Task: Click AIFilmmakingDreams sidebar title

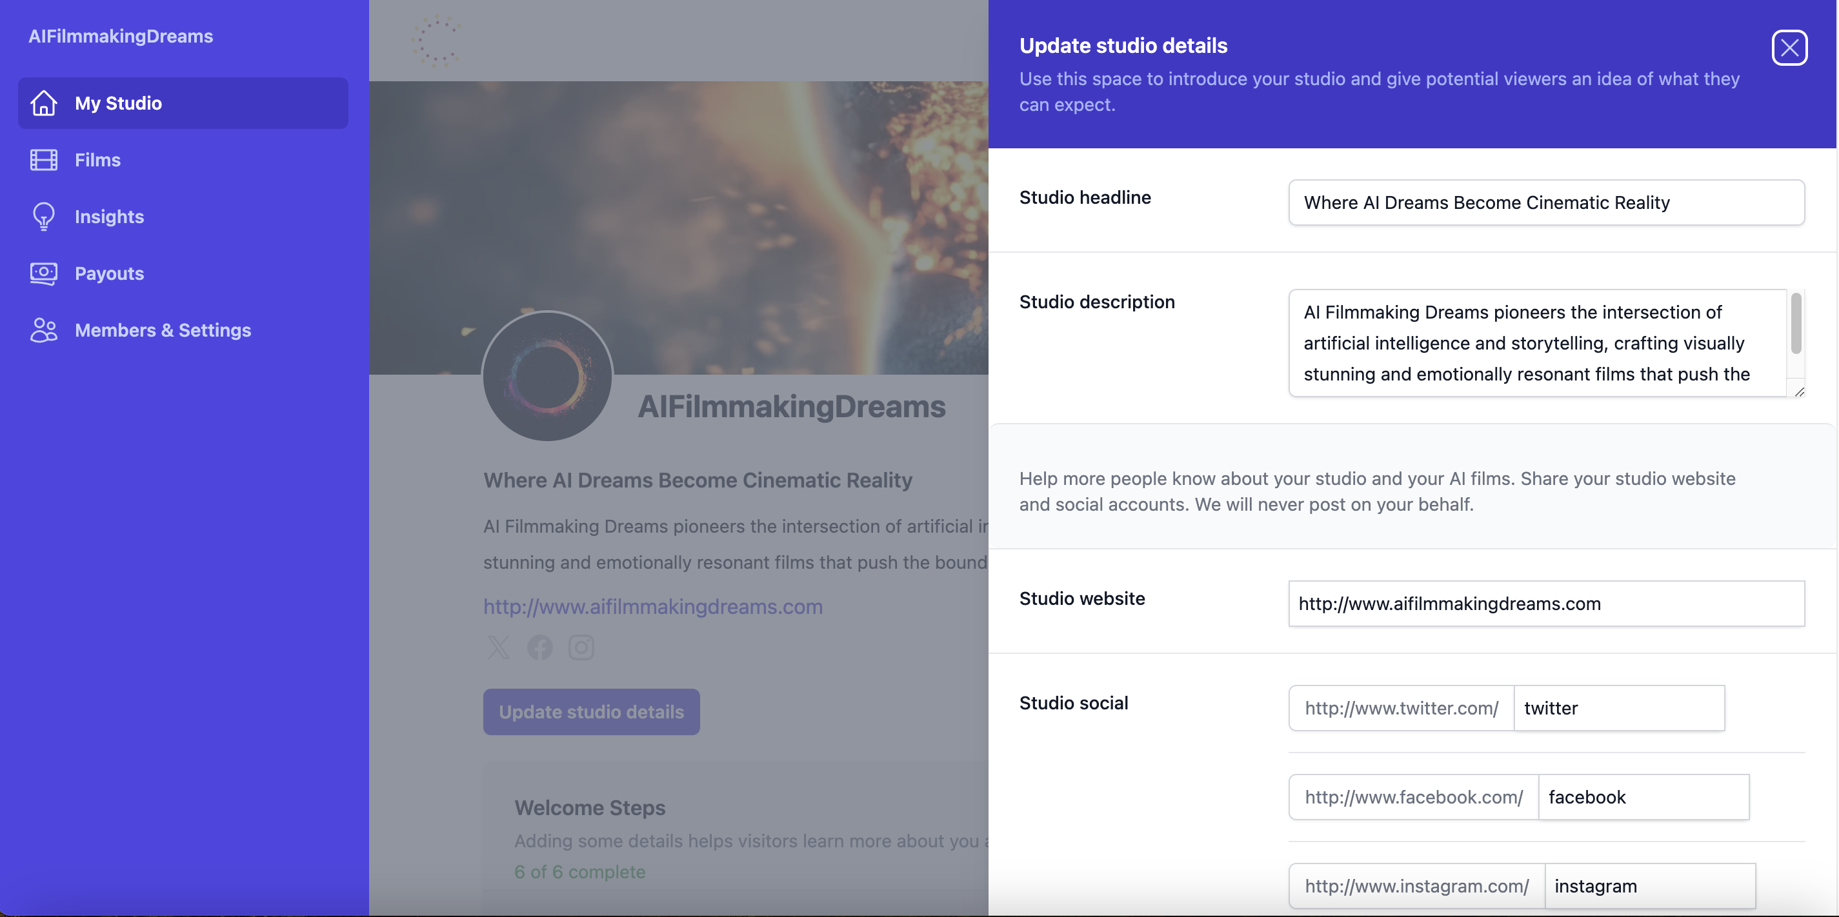Action: click(121, 36)
